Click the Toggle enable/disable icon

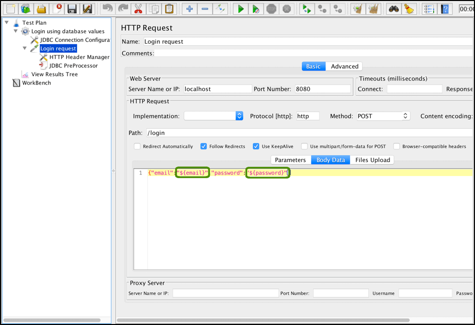point(220,9)
